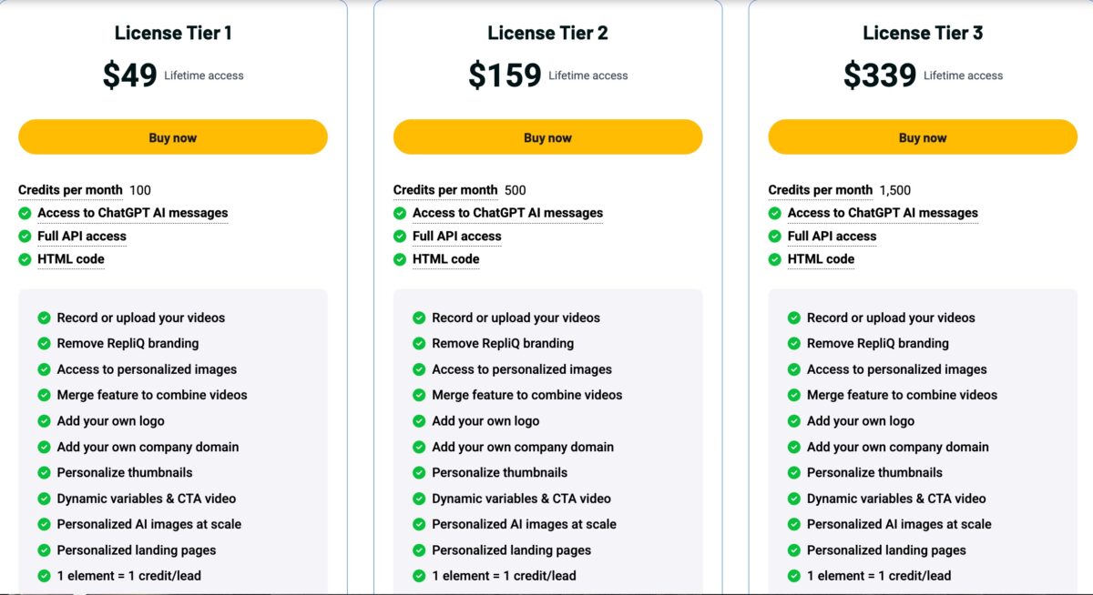Select the checkmark next to Full API access in Tier 3
The height and width of the screenshot is (595, 1093).
pos(774,236)
